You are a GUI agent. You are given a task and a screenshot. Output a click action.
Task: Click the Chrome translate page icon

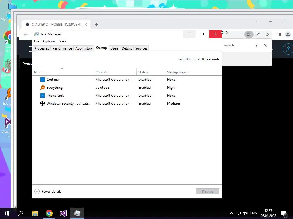[x=249, y=35]
